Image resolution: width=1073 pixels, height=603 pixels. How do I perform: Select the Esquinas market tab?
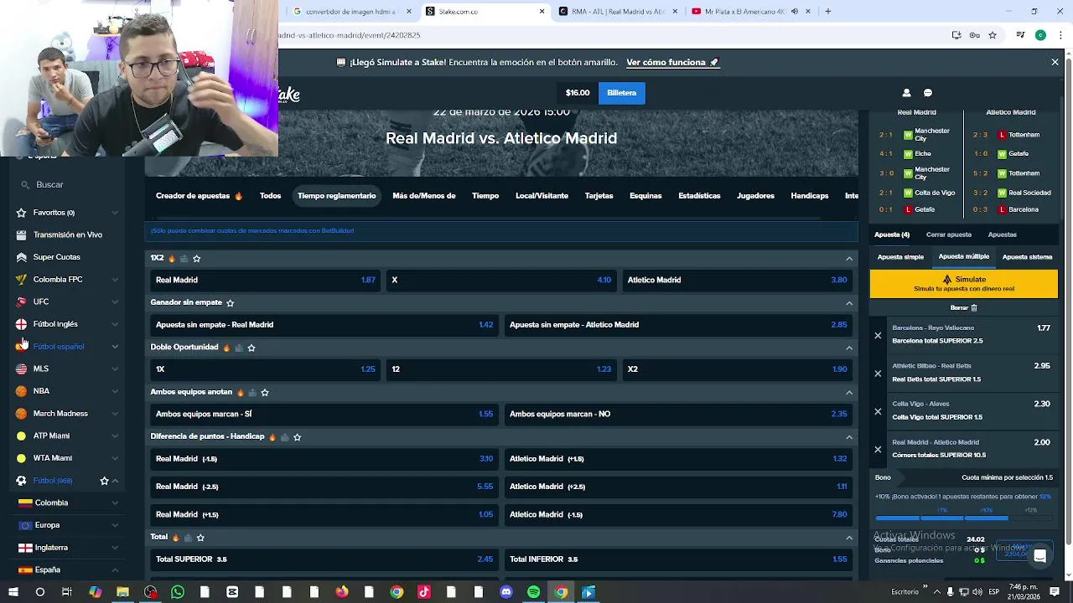tap(645, 196)
